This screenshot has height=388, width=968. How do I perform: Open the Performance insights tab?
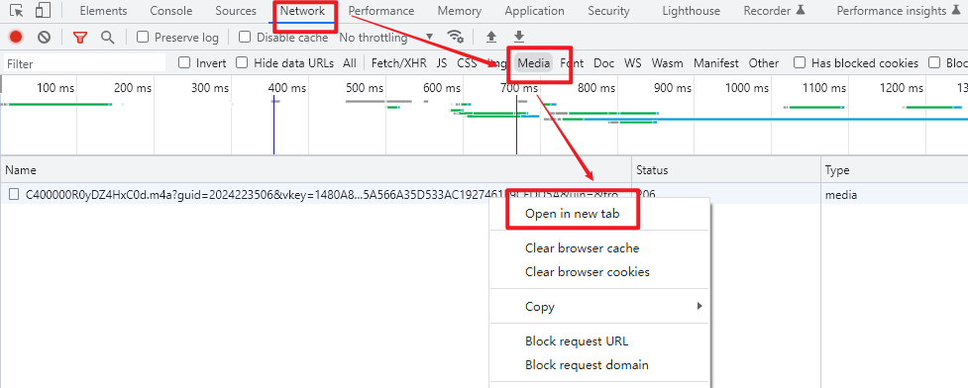click(x=899, y=11)
